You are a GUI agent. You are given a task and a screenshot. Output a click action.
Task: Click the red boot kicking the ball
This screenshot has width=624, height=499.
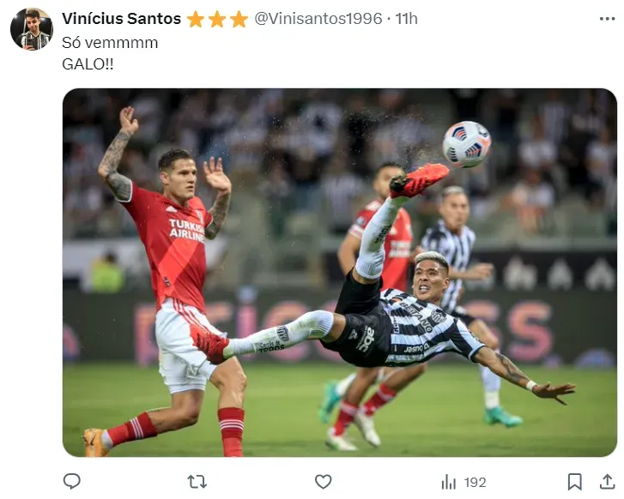418,180
